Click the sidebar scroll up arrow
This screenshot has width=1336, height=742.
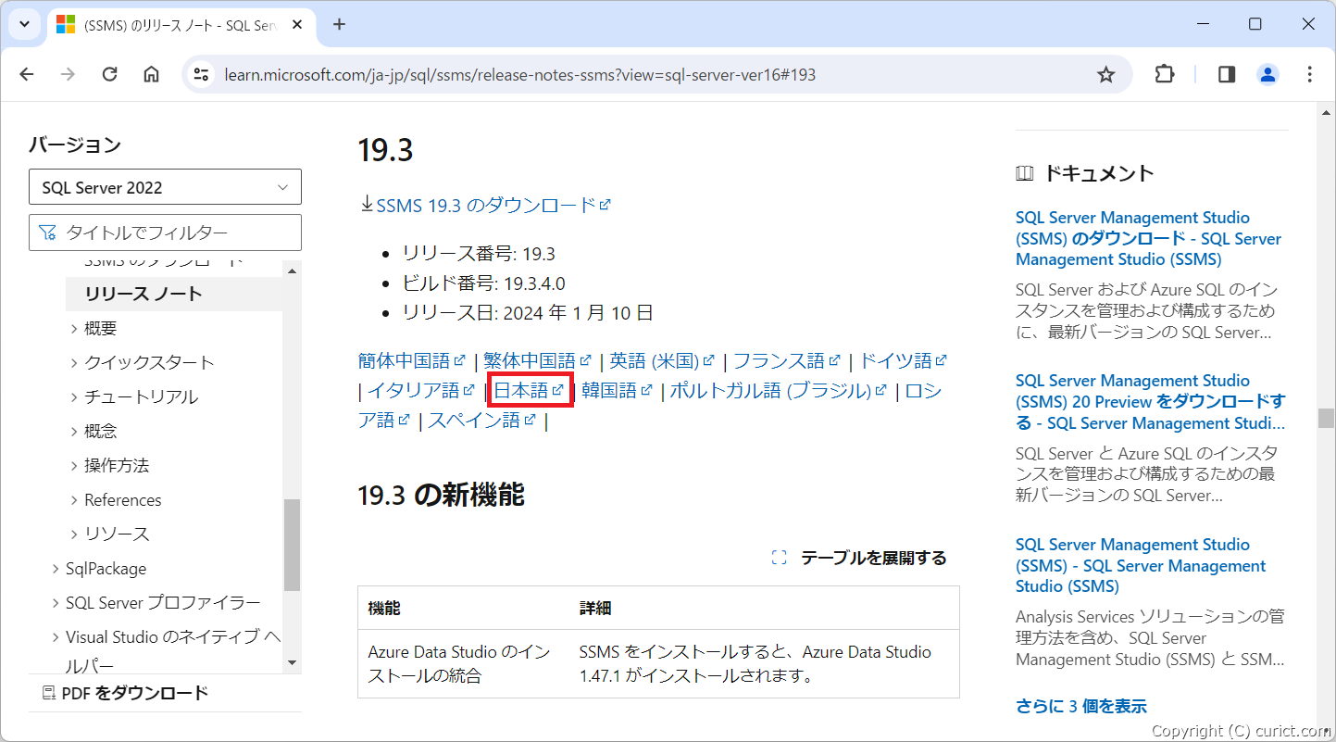[x=293, y=270]
